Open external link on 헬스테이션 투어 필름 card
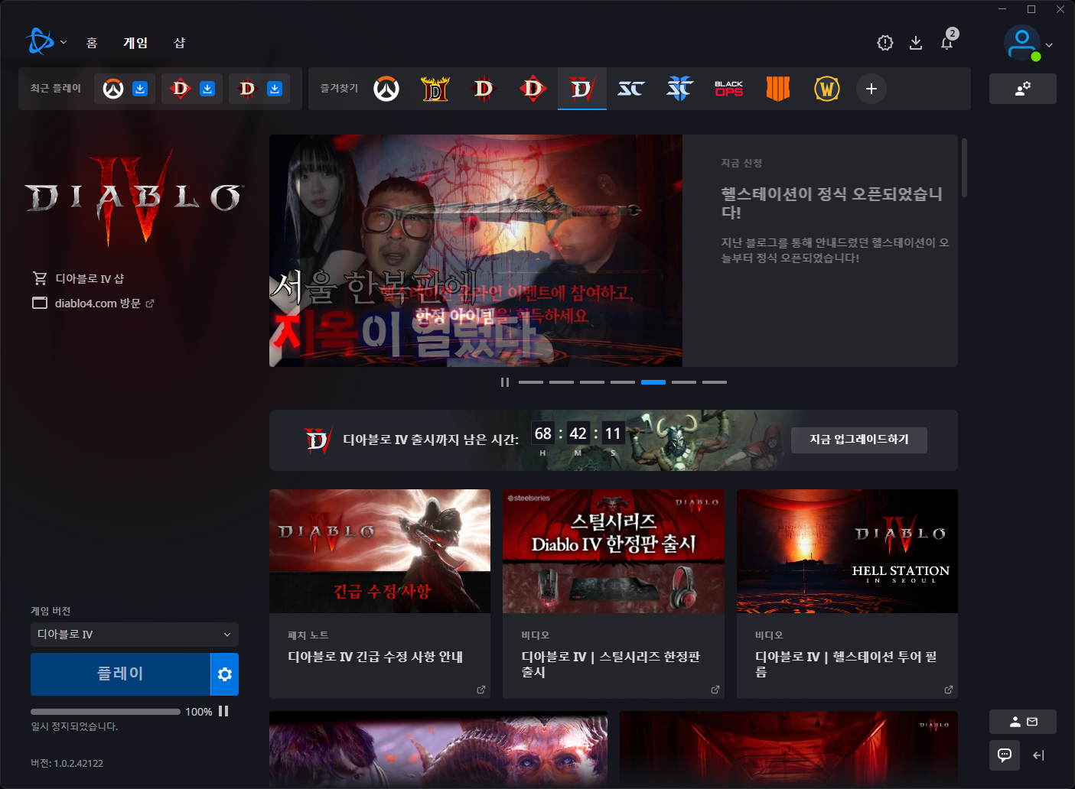 coord(949,690)
